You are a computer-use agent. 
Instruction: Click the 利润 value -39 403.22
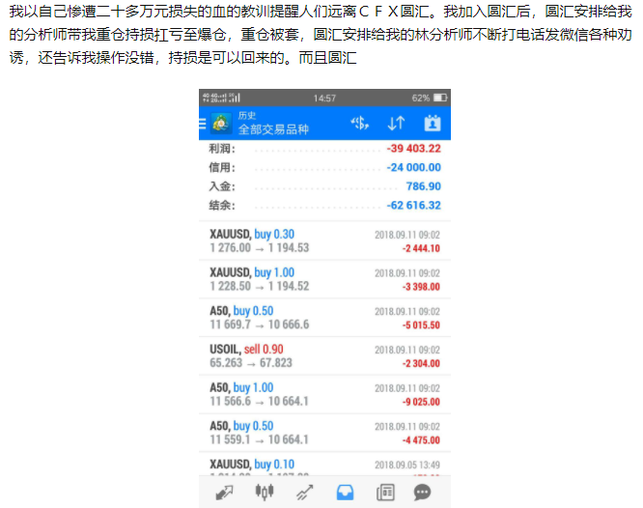[x=414, y=148]
